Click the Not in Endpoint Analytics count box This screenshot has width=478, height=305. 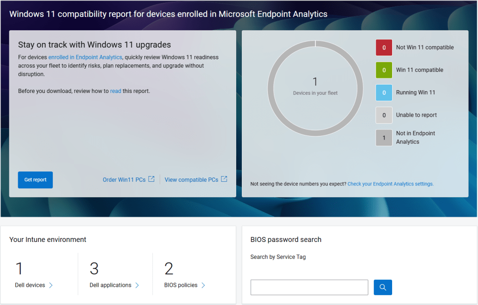coord(384,138)
